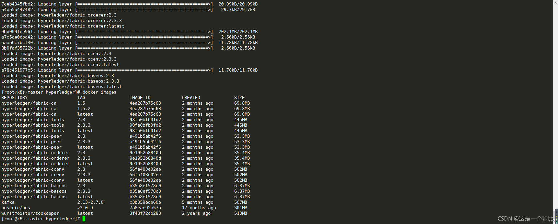558x224 pixels.
Task: Click '2 years ago' created value
Action: [196, 213]
